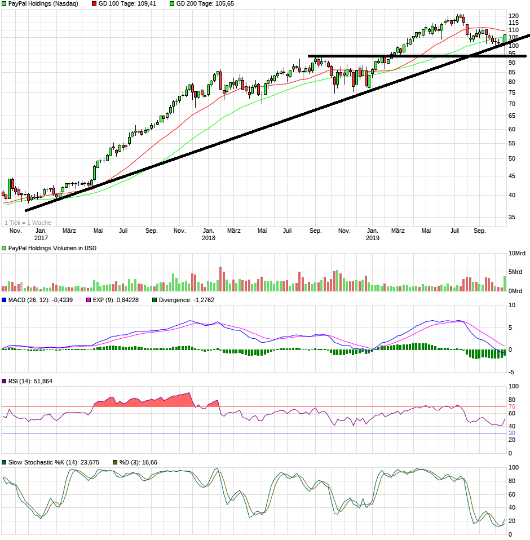This screenshot has height=540, width=530.
Task: Click the tallest red volume bar in early 2018
Action: tap(220, 279)
